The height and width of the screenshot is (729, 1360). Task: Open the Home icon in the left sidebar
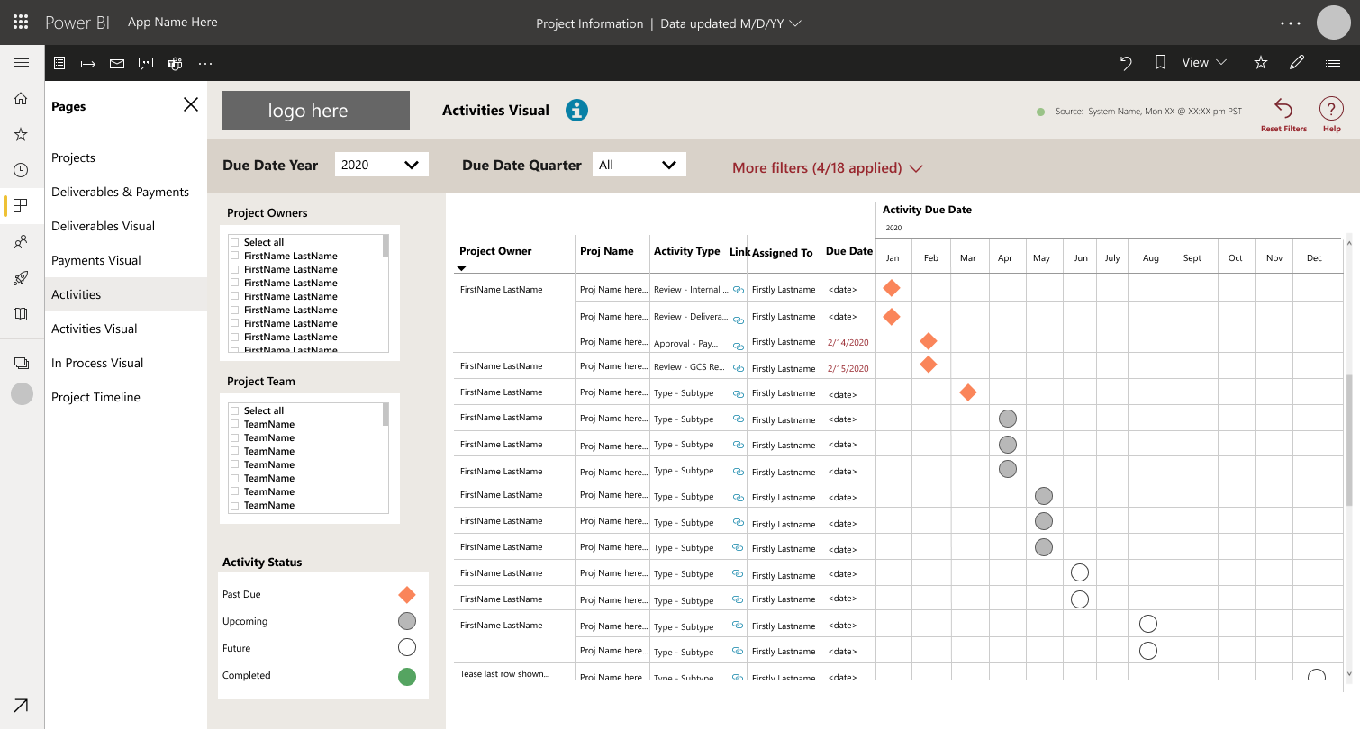pos(21,98)
